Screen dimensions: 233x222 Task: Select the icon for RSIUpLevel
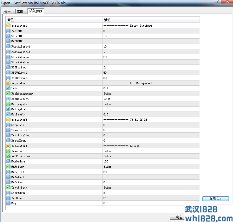(8, 73)
